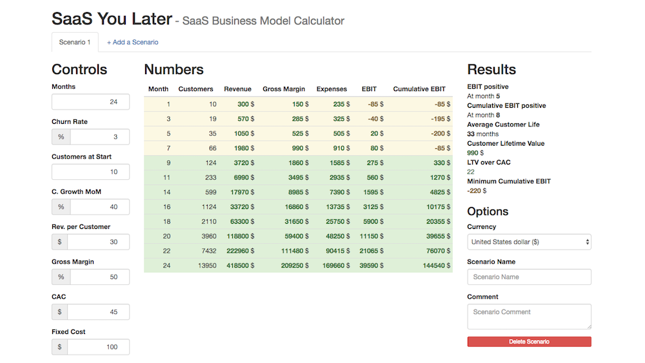
Task: Click the SaaS You Later title
Action: [x=112, y=19]
